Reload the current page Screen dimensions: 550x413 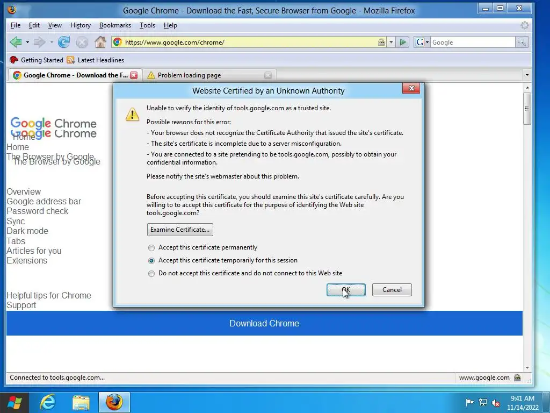point(64,42)
